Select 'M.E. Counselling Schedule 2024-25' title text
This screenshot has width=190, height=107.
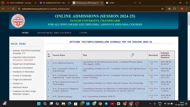click(x=99, y=96)
